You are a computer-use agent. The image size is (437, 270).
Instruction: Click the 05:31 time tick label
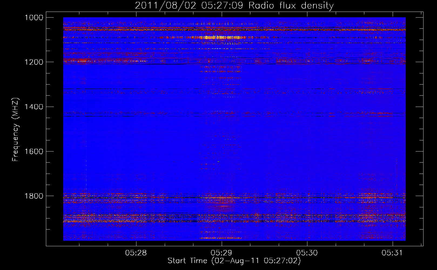pyautogui.click(x=392, y=253)
